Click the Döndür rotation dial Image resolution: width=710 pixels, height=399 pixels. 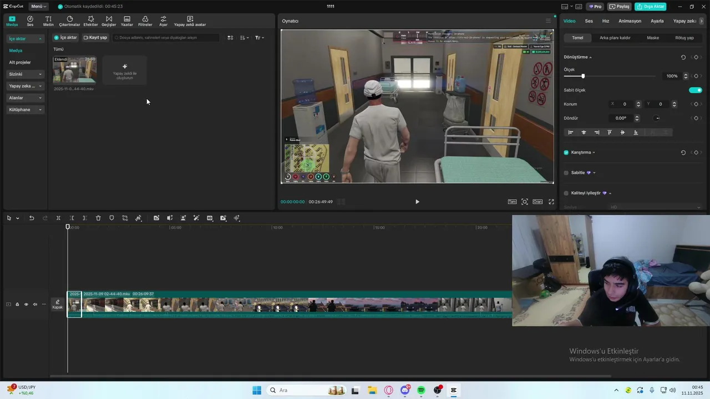(x=657, y=118)
